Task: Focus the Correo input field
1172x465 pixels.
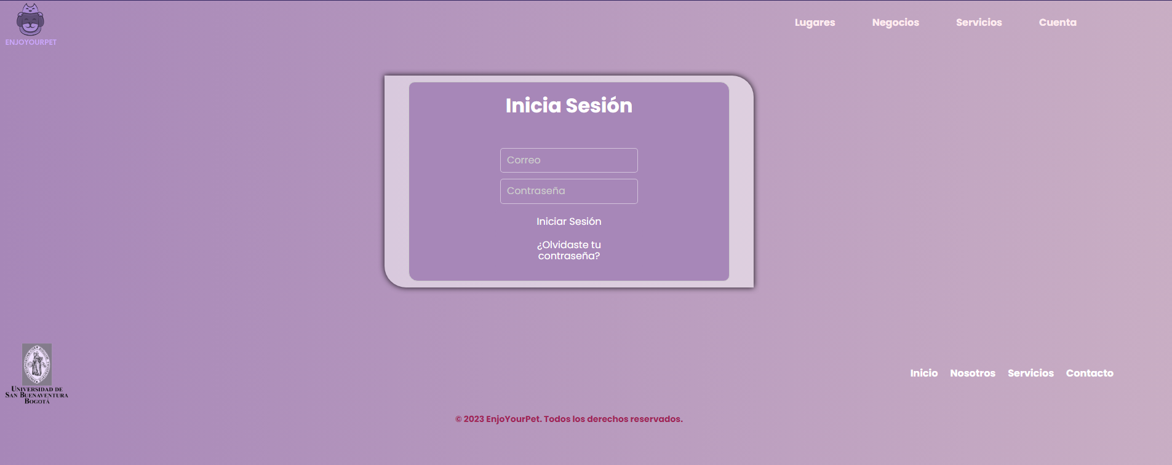Action: tap(569, 160)
